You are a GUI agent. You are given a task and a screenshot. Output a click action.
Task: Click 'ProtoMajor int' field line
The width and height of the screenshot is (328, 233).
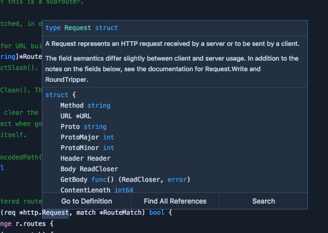pos(87,137)
